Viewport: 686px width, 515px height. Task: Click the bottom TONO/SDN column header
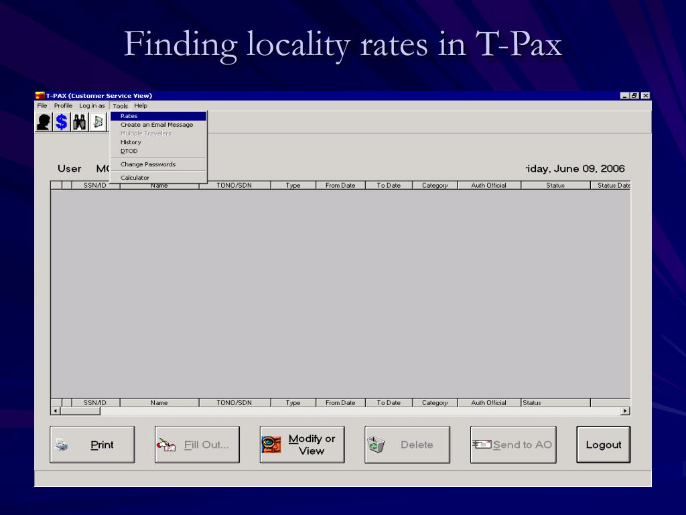coord(234,402)
